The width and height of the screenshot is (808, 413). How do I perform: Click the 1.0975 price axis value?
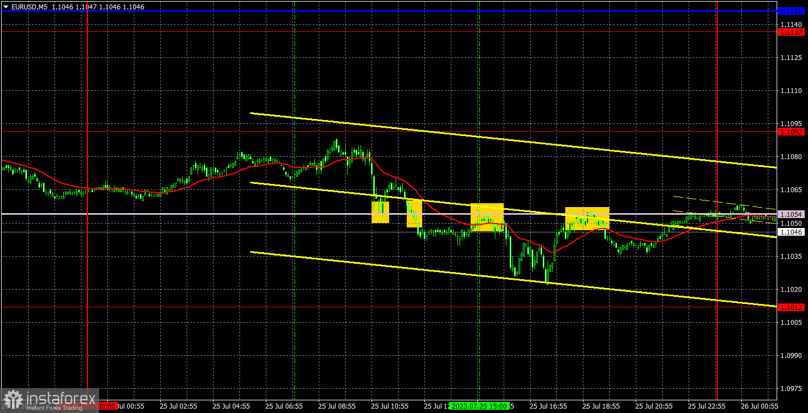tap(791, 388)
